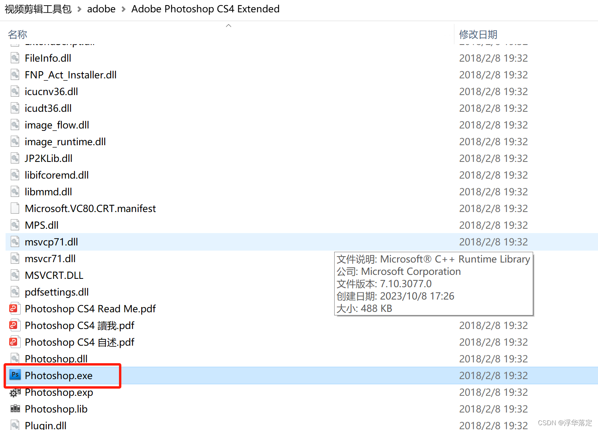Viewport: 598px width, 430px height.
Task: Click the Plugin.dll file icon
Action: 15,425
